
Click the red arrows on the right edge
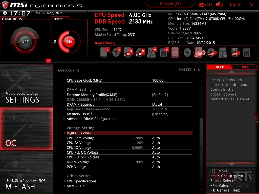tap(256, 122)
